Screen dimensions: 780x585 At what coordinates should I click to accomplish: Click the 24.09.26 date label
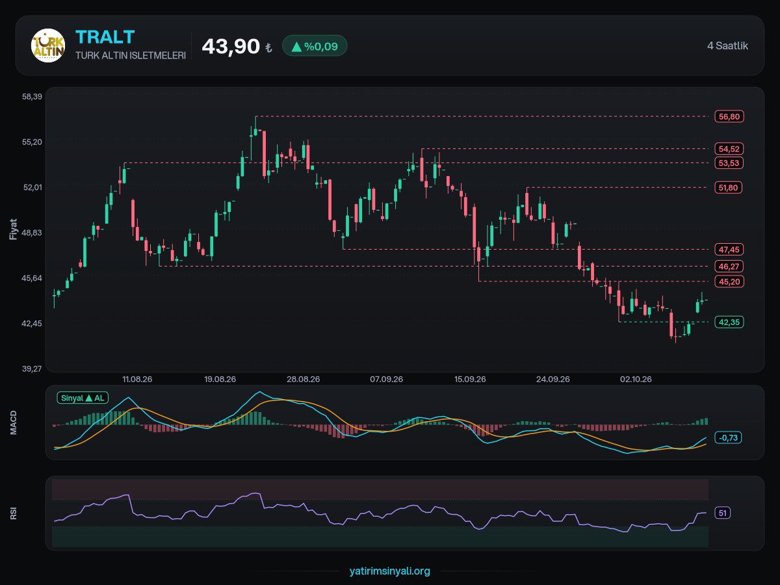[x=554, y=379]
